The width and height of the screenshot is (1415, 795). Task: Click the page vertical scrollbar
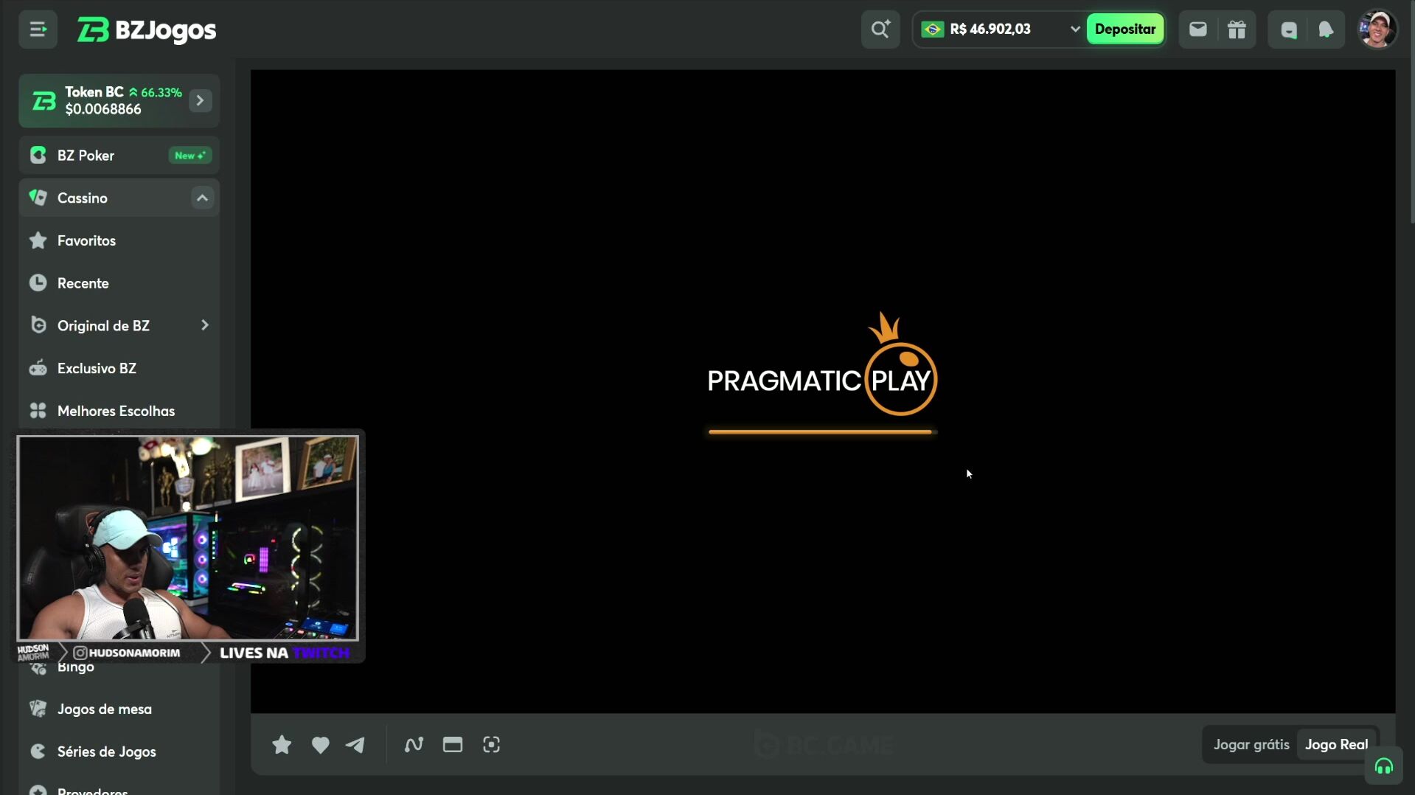tap(1412, 111)
